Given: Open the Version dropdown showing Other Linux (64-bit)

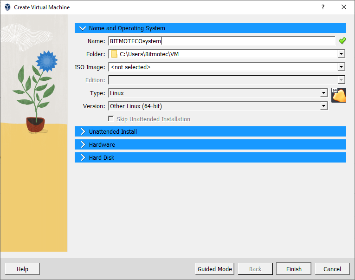Looking at the screenshot, I should click(x=218, y=106).
